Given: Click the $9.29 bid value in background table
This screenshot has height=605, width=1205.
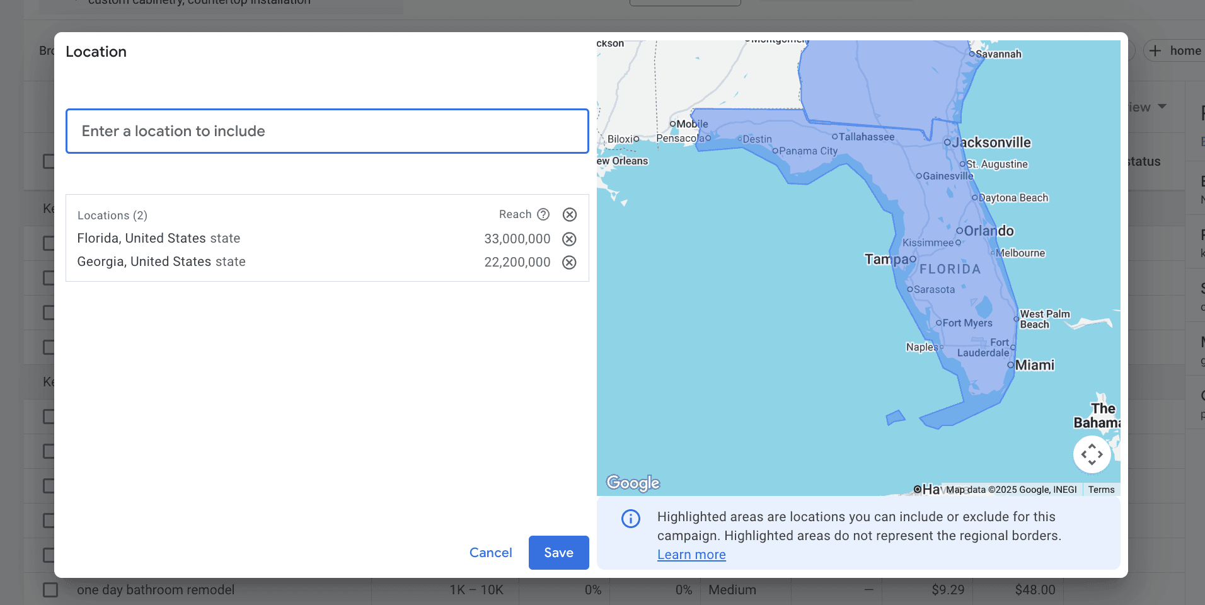Looking at the screenshot, I should 948,590.
